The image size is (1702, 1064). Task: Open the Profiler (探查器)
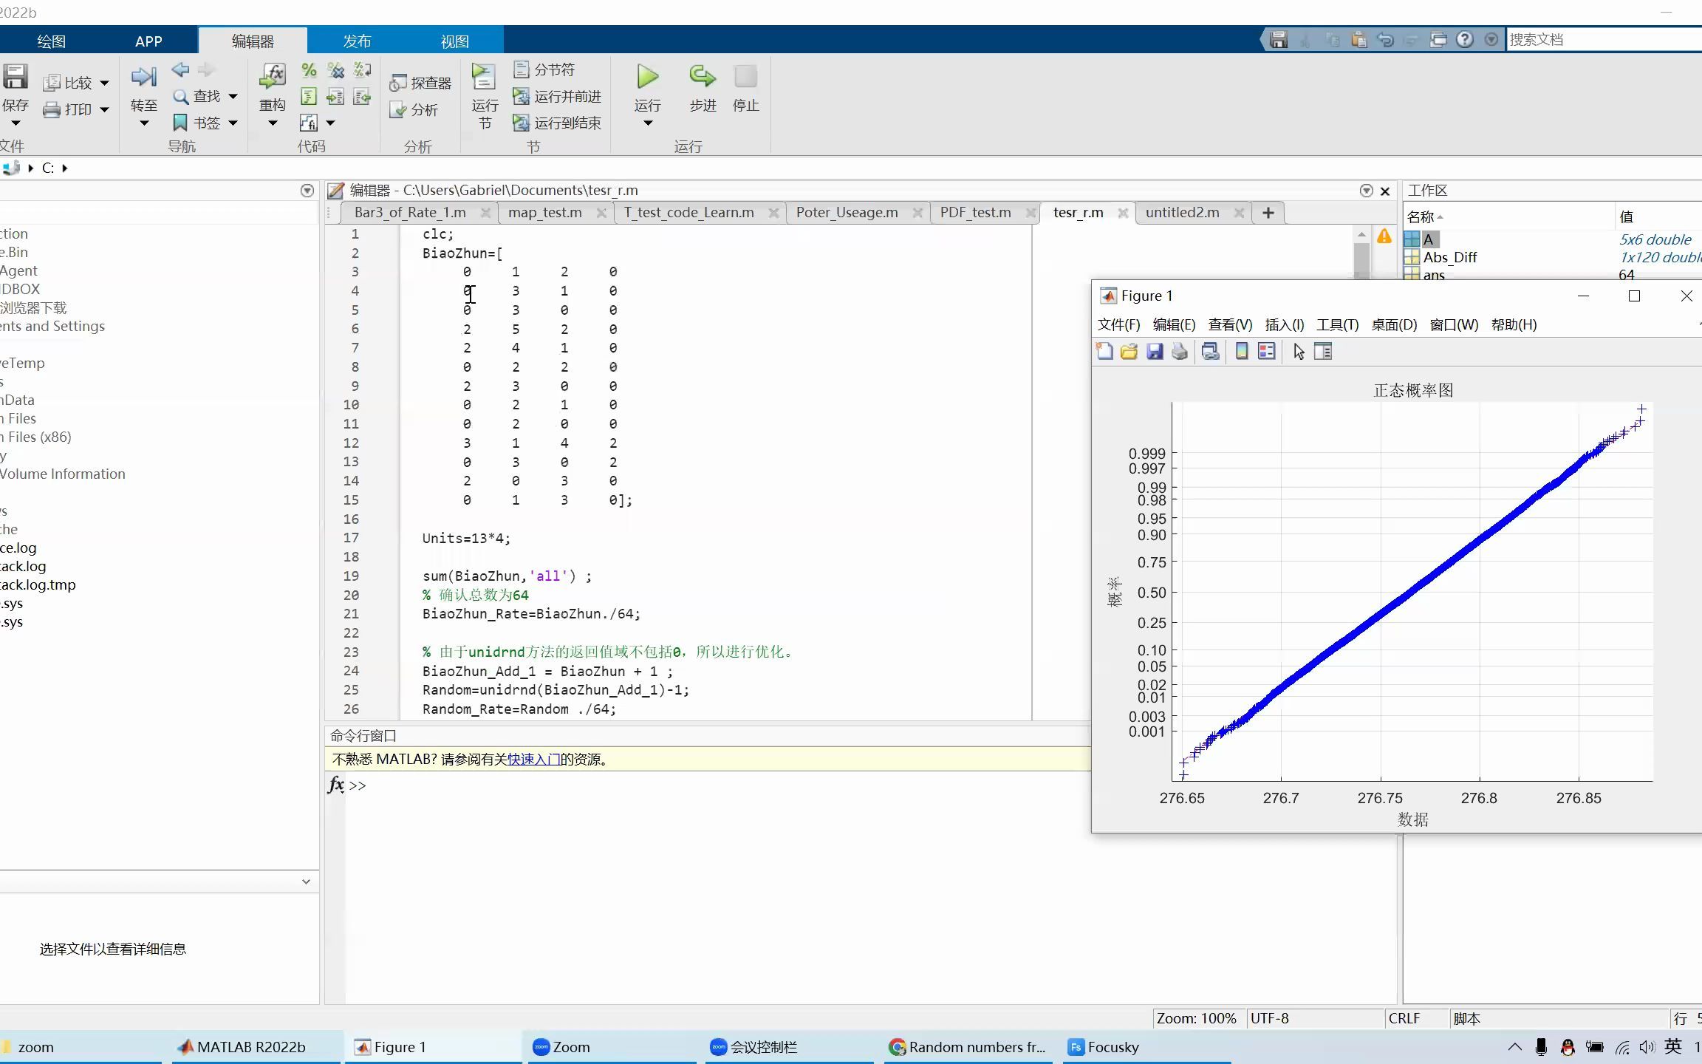420,83
